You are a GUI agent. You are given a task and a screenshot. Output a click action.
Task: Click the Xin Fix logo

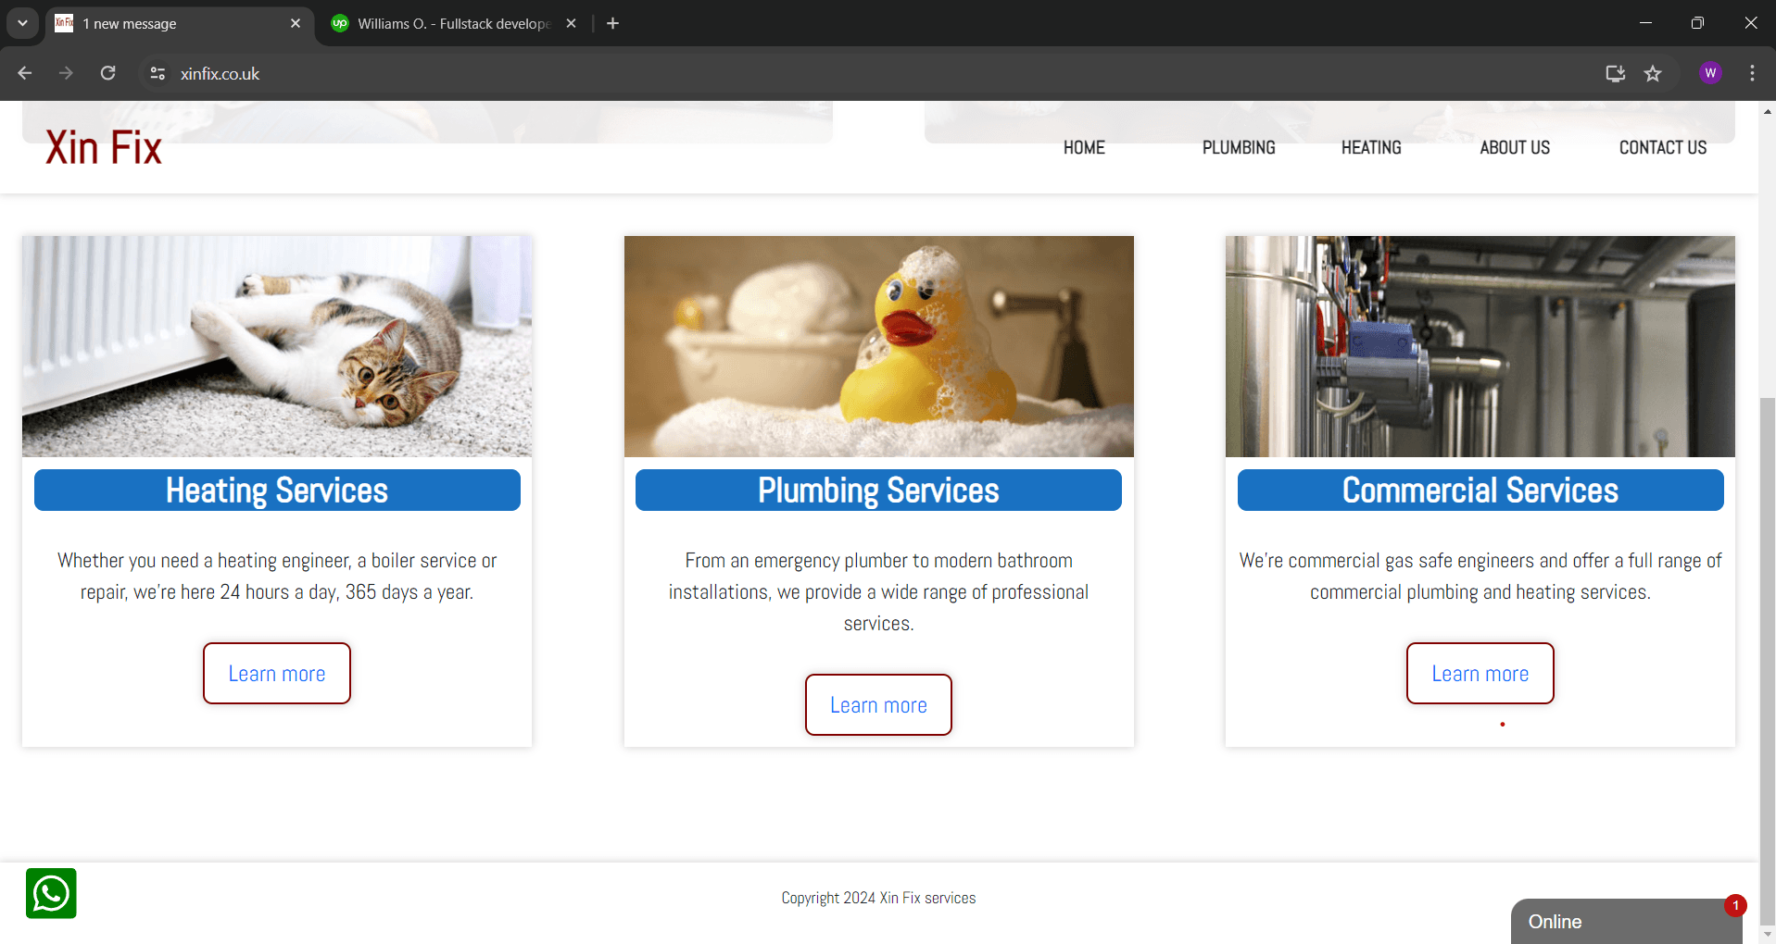pos(104,148)
